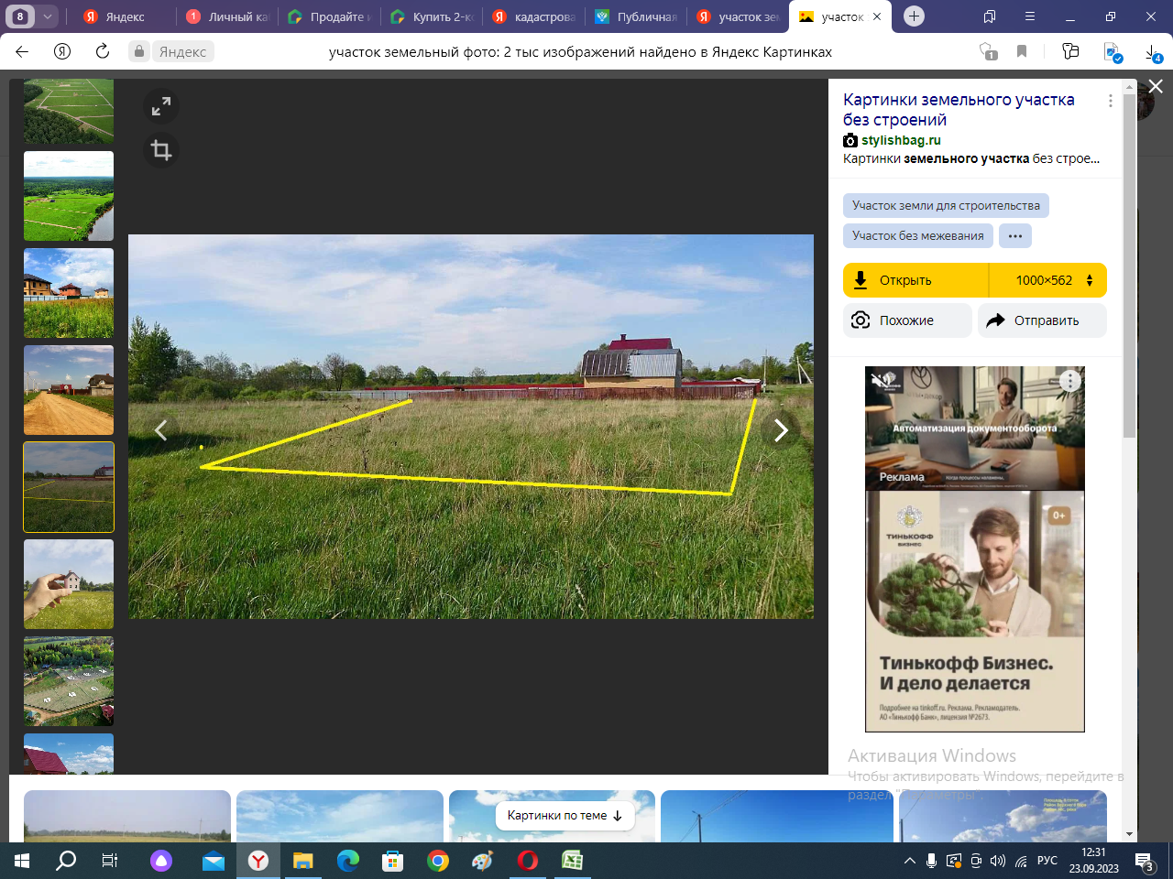The image size is (1173, 879).
Task: Select the river and green fields thumbnail
Action: 69,196
